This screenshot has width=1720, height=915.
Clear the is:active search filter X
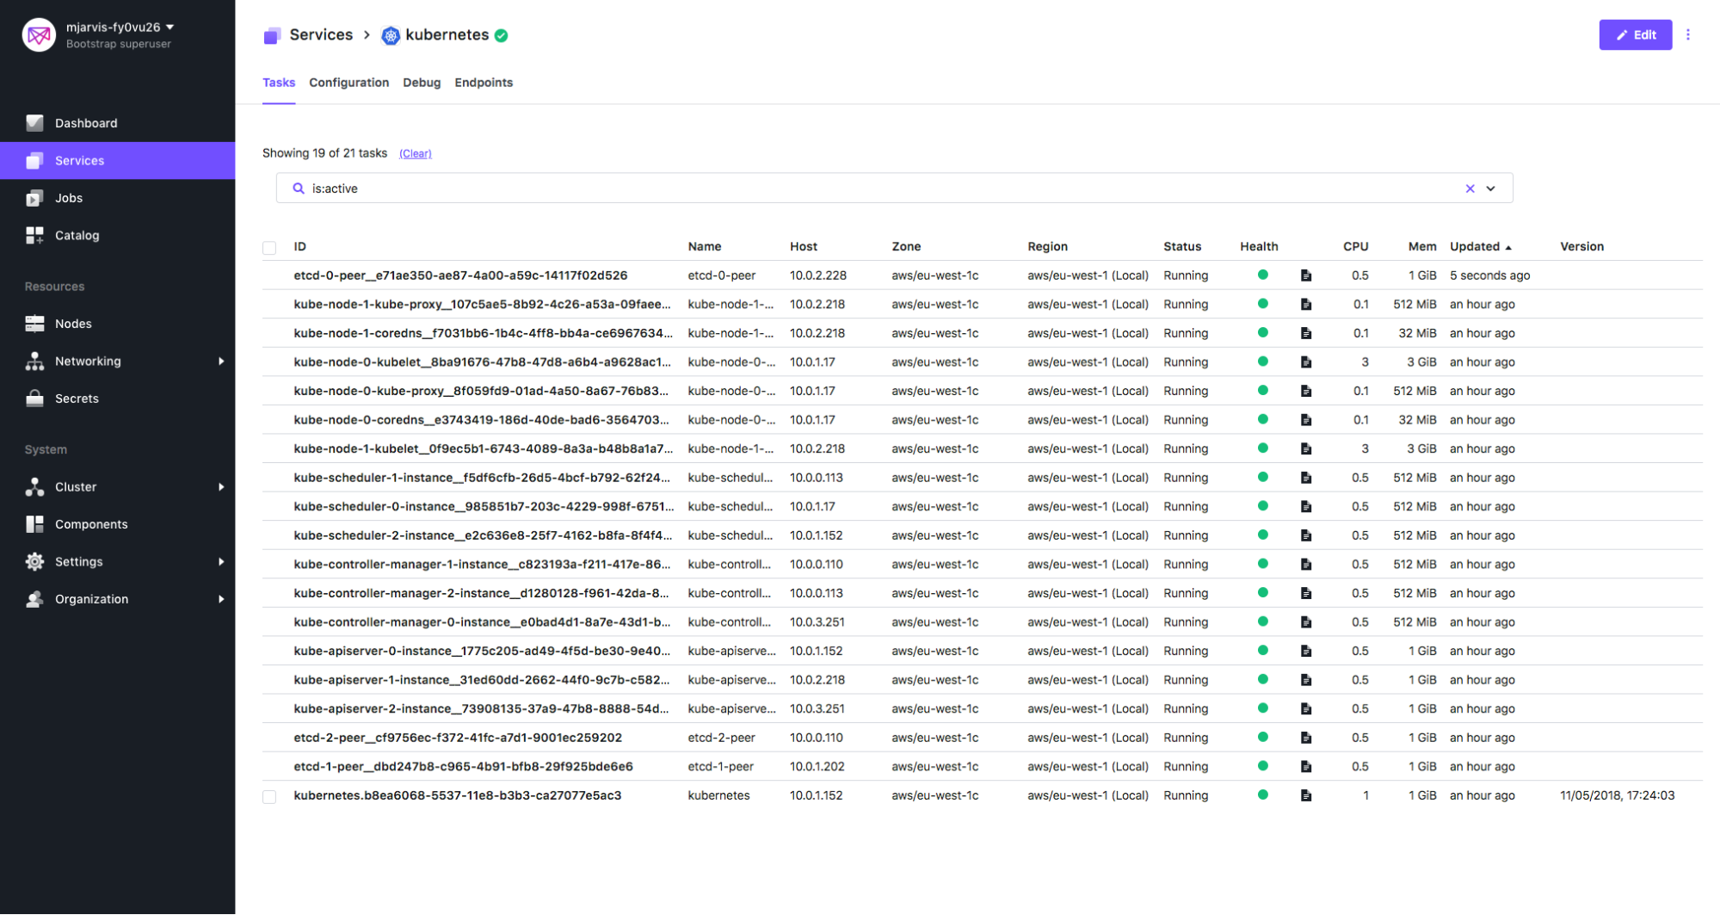pyautogui.click(x=1470, y=189)
